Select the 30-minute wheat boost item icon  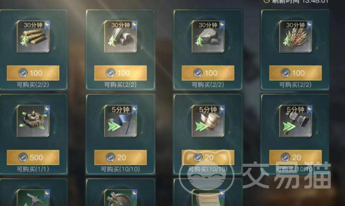[x=295, y=36]
